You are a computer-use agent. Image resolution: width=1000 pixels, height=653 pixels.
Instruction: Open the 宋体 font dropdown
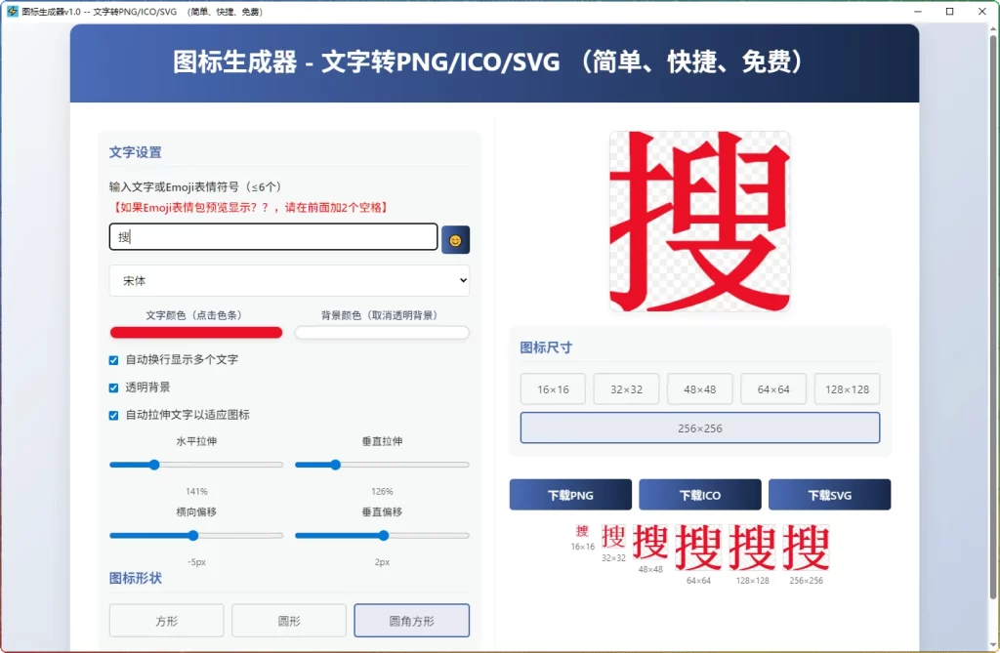[x=289, y=280]
